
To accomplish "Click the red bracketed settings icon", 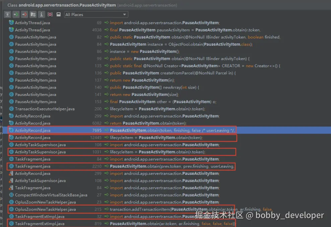I will pyautogui.click(x=50, y=14).
